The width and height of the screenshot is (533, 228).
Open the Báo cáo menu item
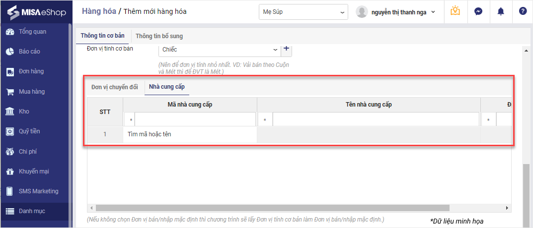tap(30, 52)
